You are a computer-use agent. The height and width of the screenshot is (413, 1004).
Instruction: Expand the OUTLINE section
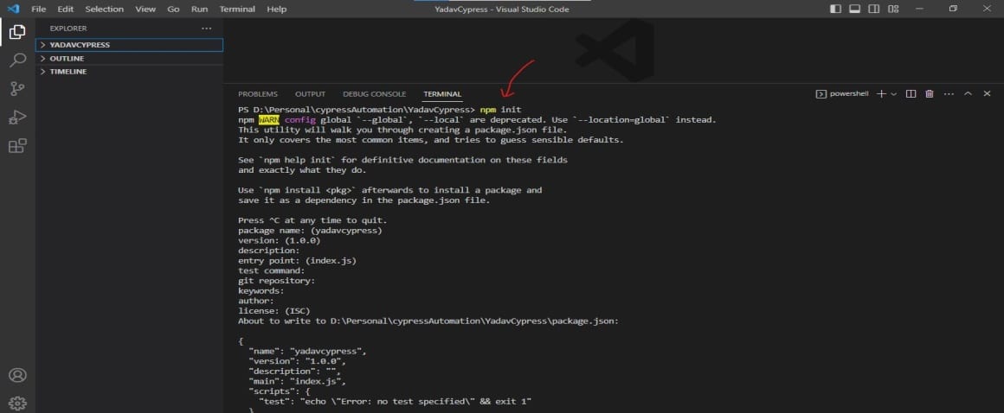pos(129,58)
